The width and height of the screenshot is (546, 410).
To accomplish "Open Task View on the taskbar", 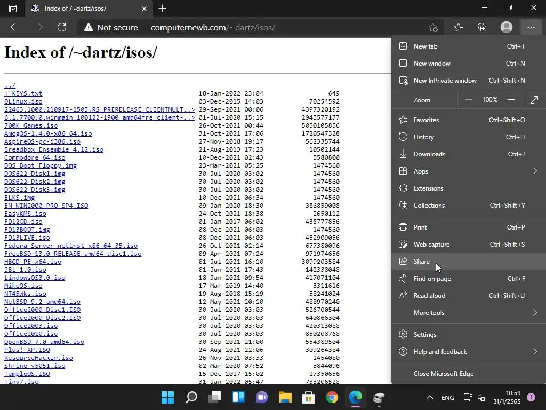I will [215, 397].
